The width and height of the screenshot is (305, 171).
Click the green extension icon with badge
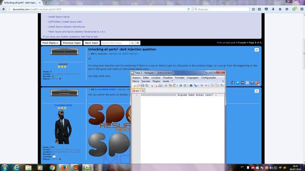295,9
